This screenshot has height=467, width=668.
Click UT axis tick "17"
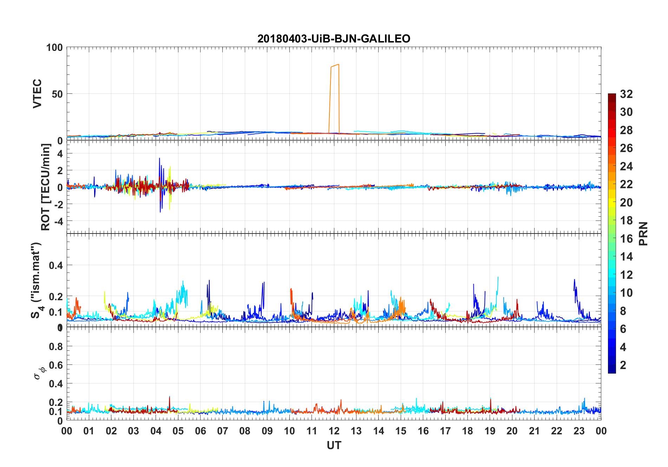pos(445,431)
